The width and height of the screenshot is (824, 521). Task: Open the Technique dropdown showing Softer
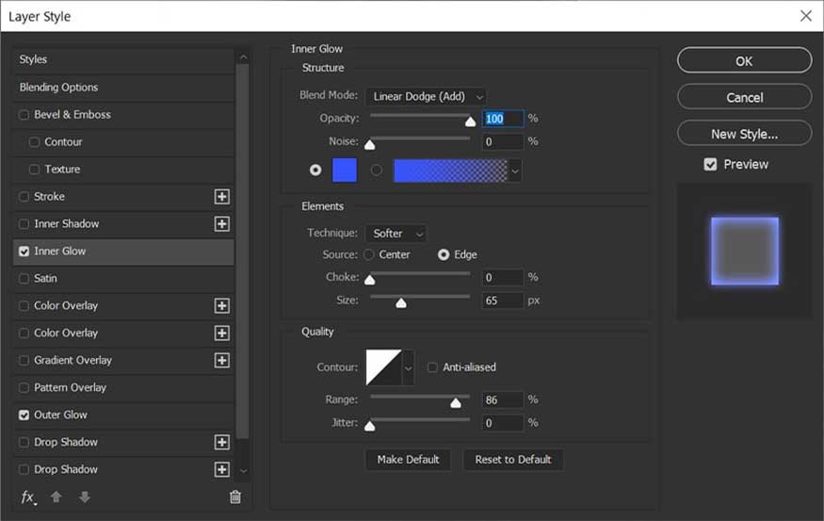[396, 234]
